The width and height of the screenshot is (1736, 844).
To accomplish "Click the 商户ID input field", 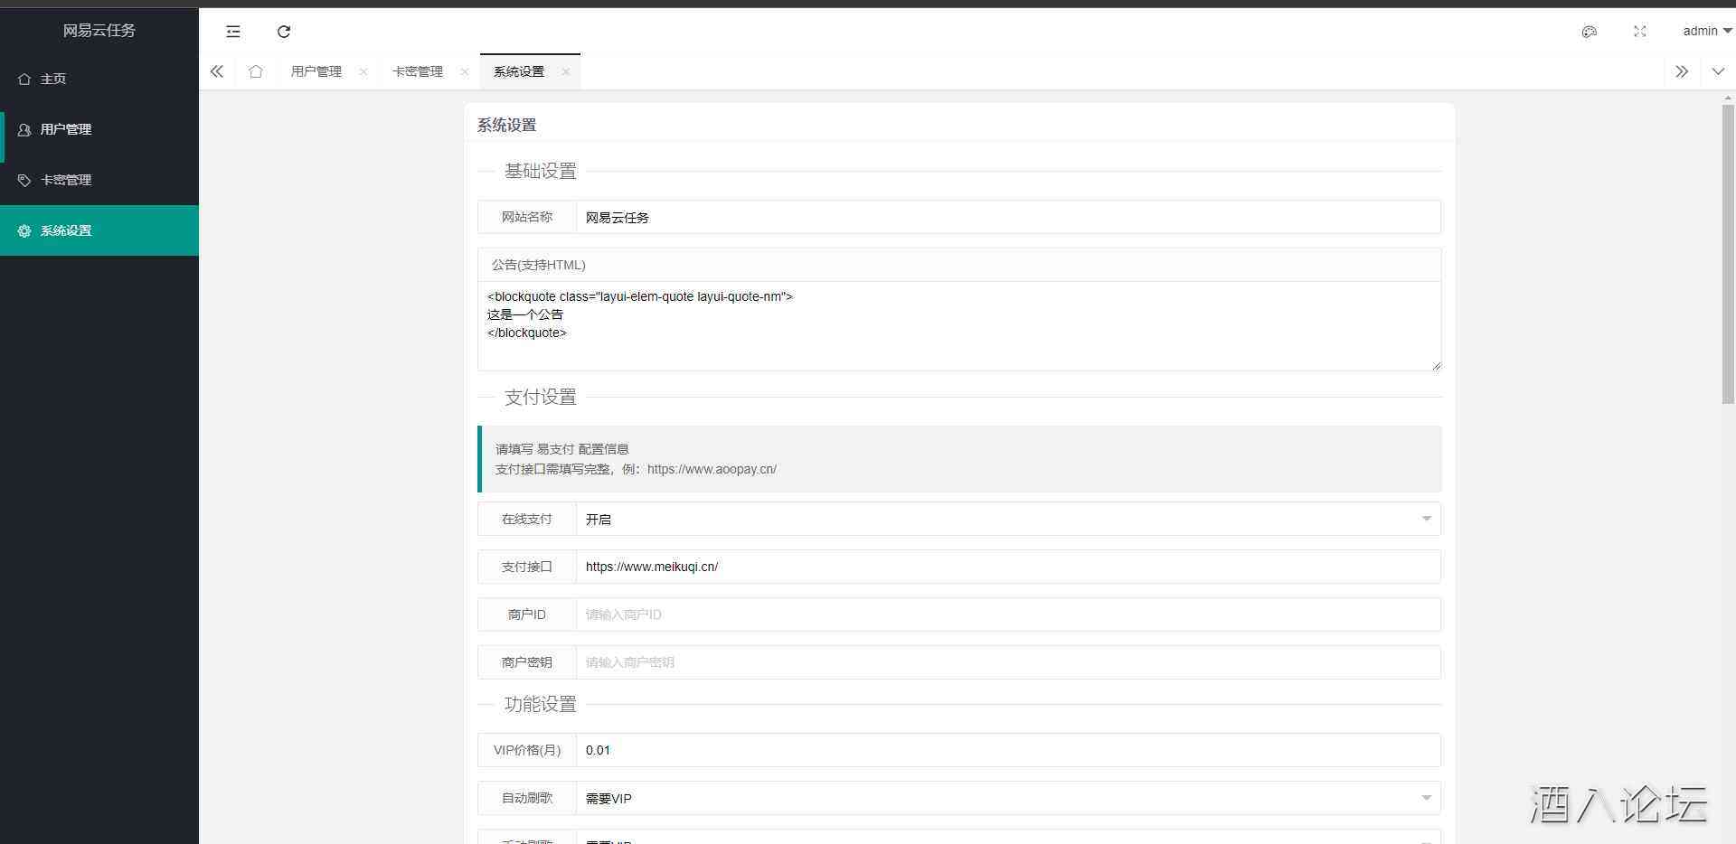I will (x=1007, y=614).
